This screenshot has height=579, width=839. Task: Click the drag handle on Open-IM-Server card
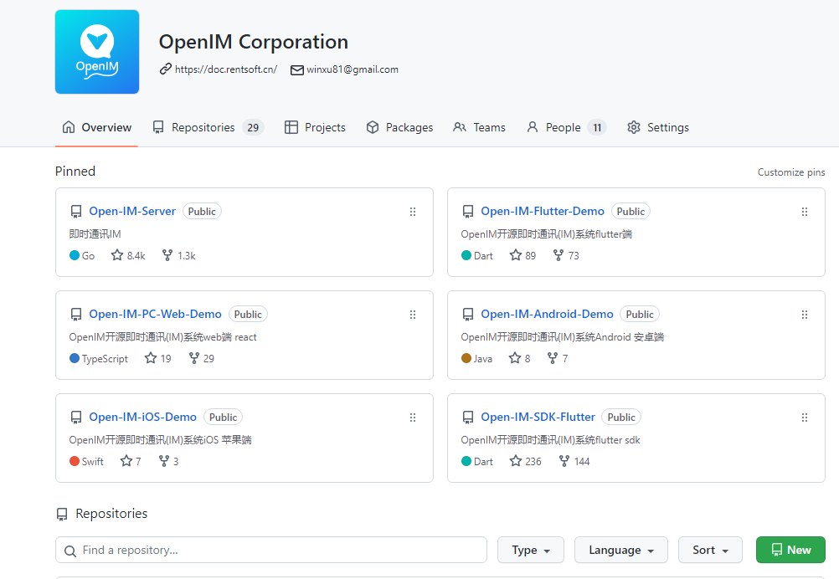413,212
